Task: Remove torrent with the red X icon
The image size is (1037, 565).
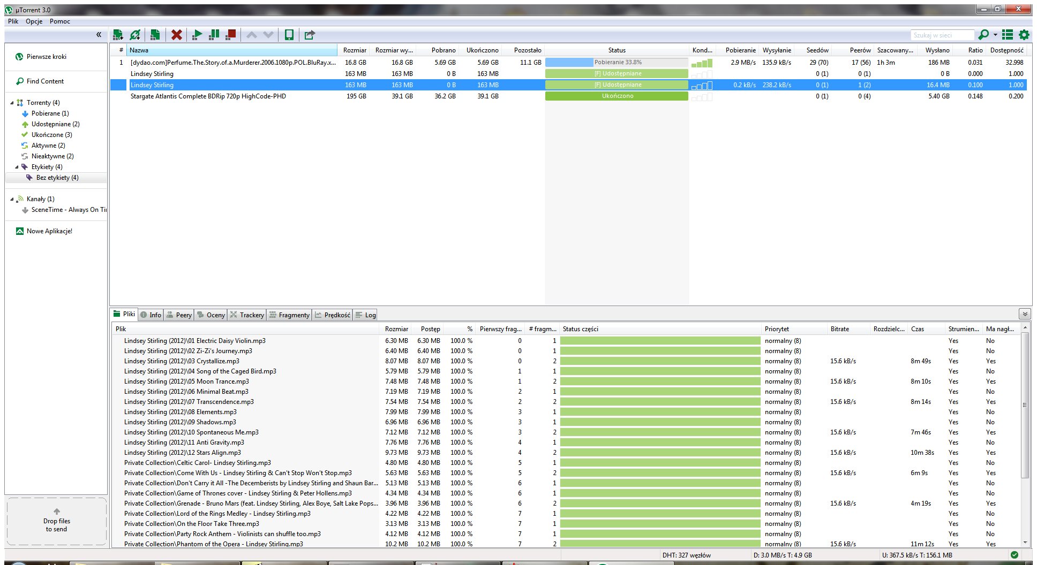Action: pos(176,35)
